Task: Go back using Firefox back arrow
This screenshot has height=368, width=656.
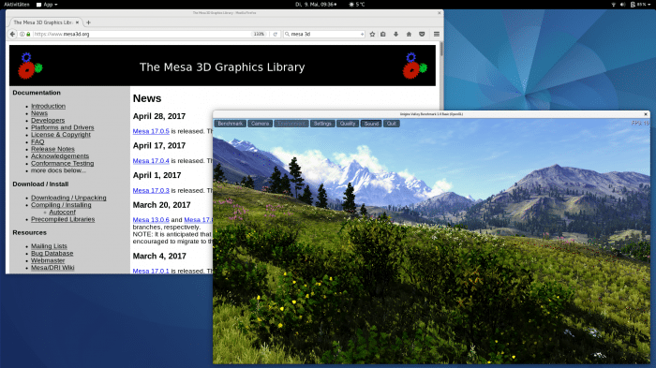Action: [12, 35]
